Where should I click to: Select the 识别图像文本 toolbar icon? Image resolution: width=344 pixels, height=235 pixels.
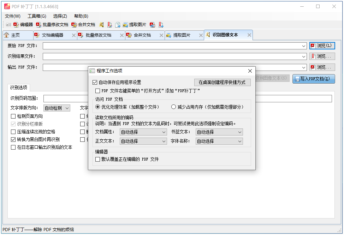101,25
